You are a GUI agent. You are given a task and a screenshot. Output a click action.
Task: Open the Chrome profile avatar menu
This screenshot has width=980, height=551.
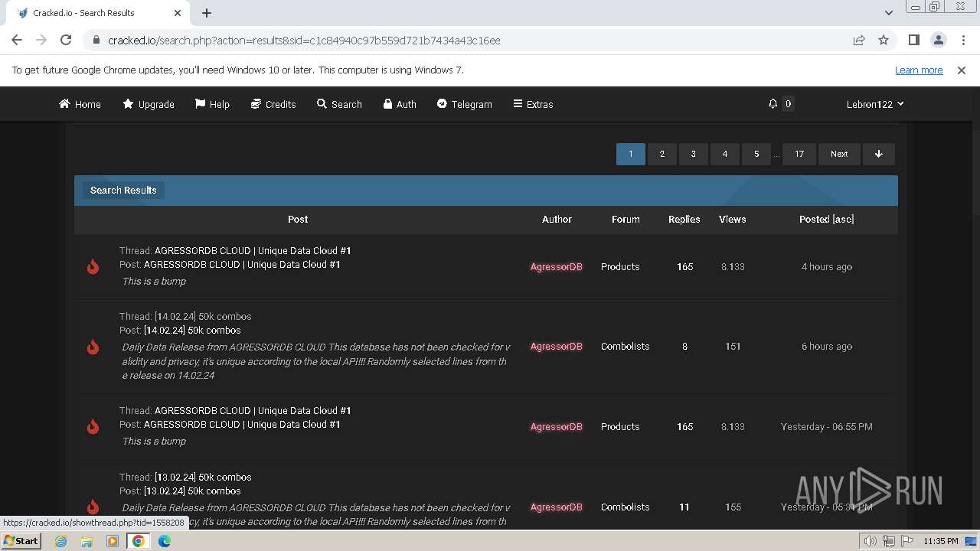938,40
